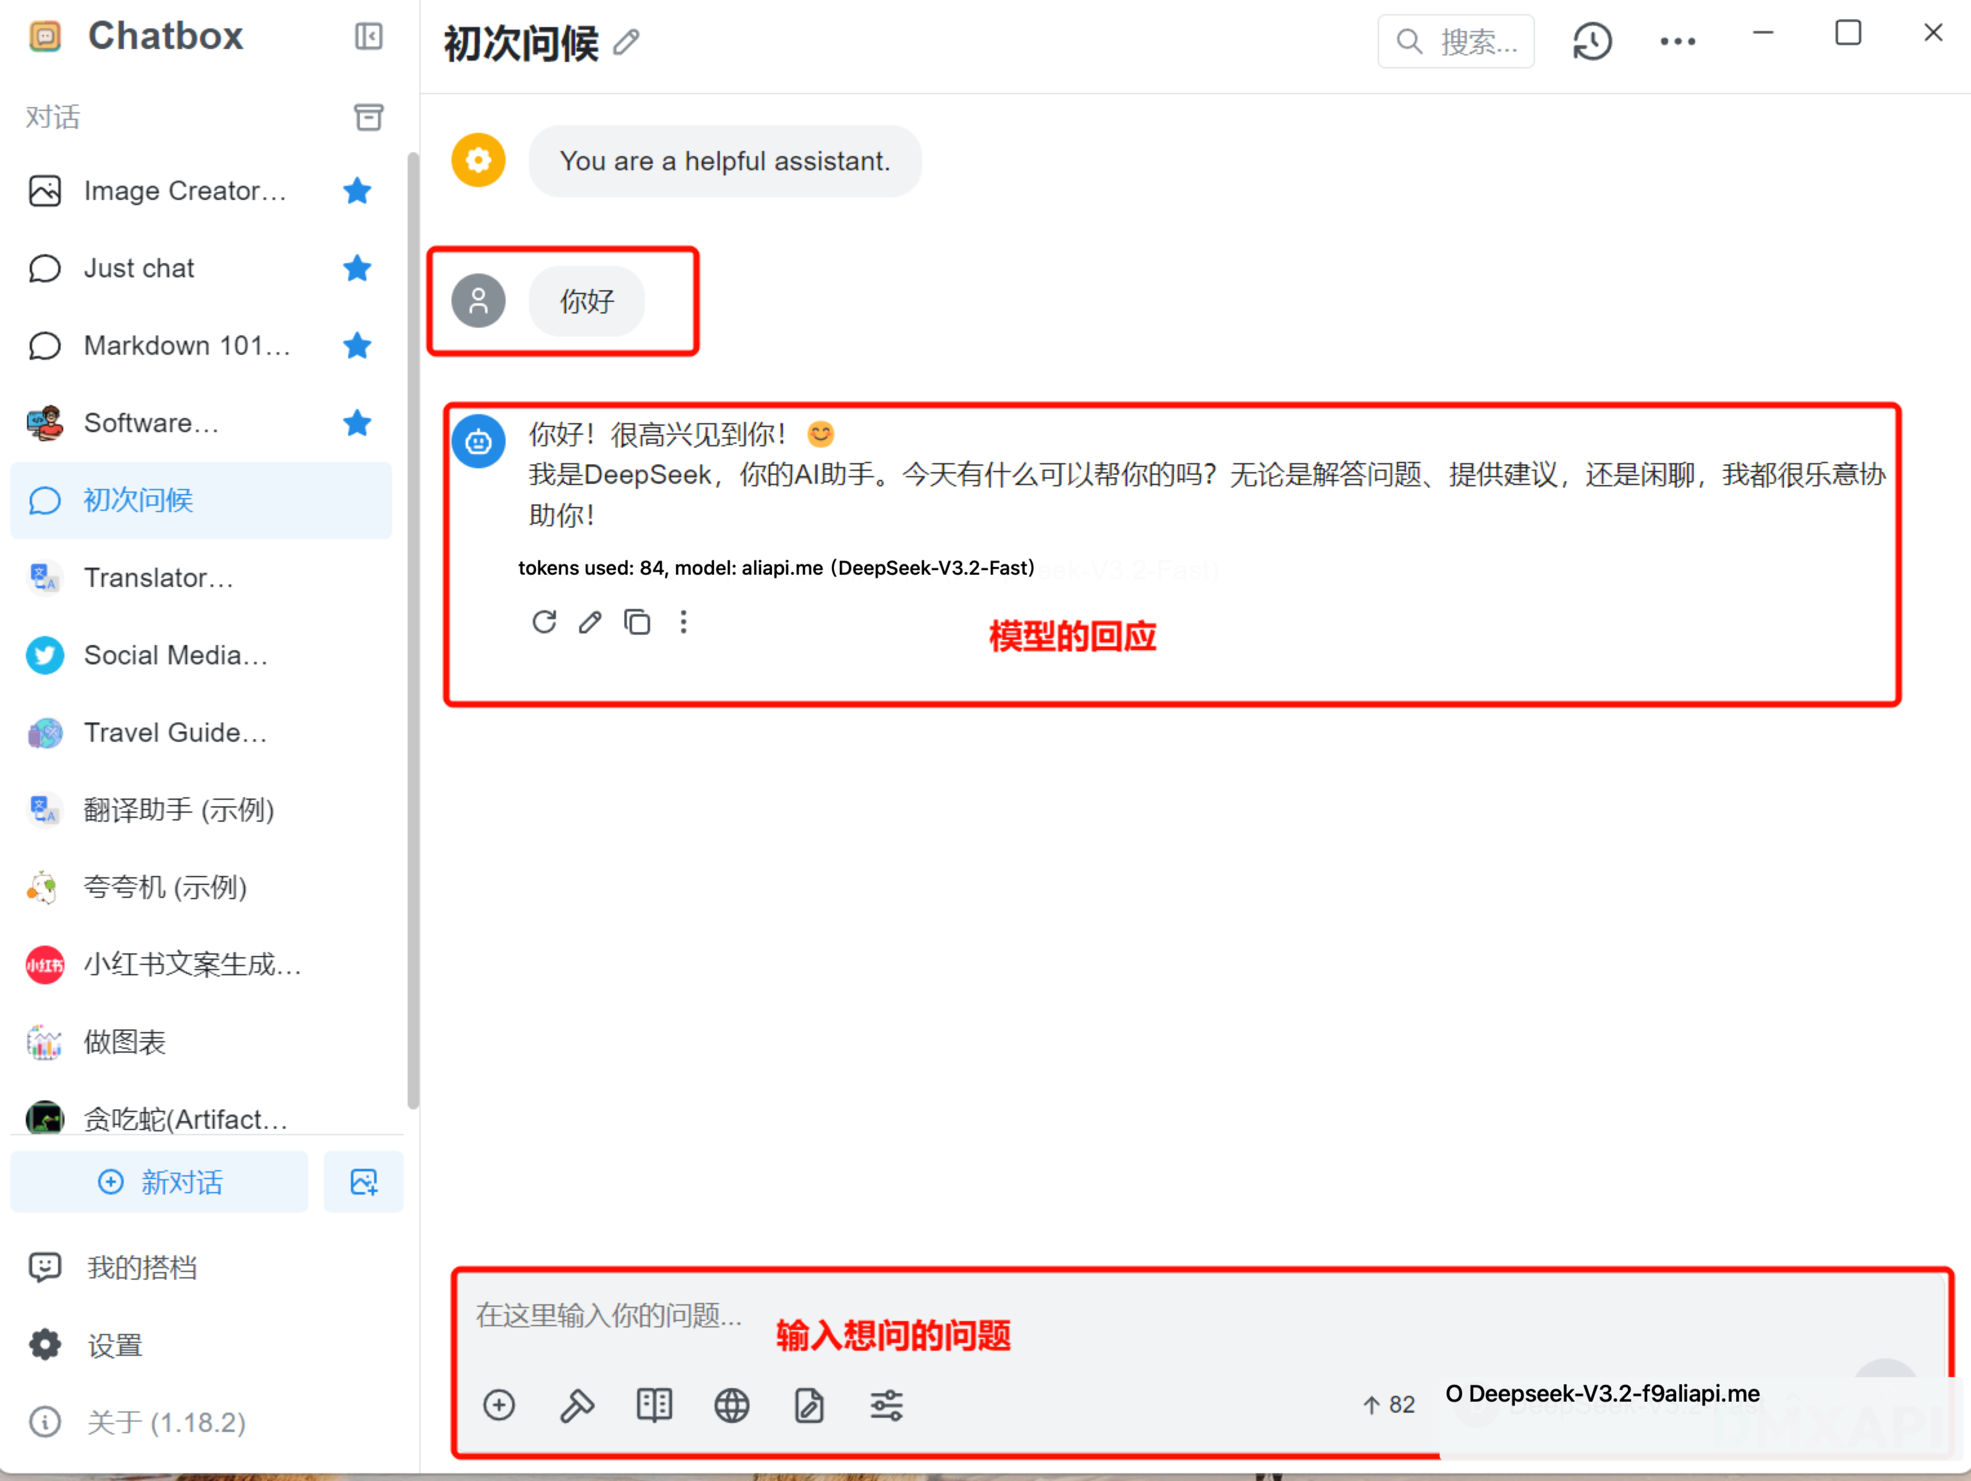This screenshot has width=1971, height=1481.
Task: Toggle web search globe icon
Action: 732,1405
